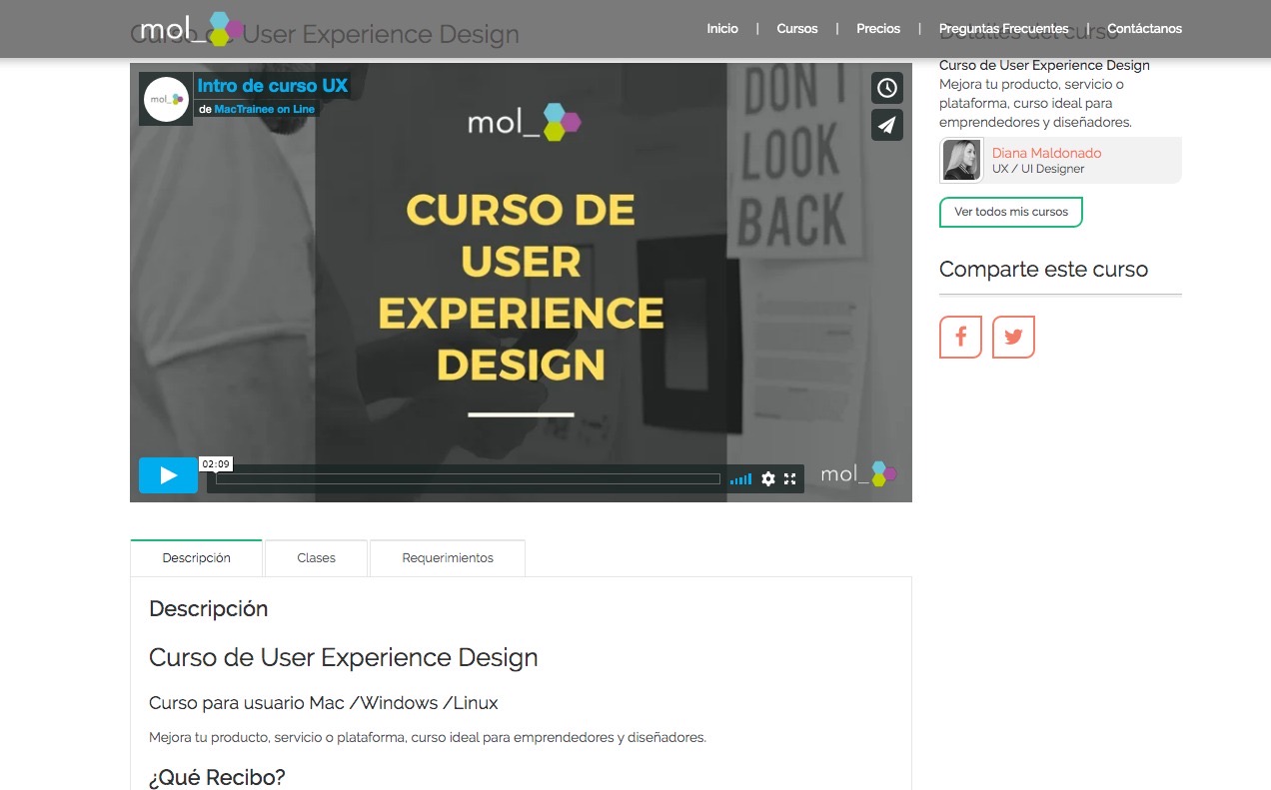This screenshot has height=790, width=1271.
Task: Open Cursos menu item
Action: pyautogui.click(x=796, y=29)
